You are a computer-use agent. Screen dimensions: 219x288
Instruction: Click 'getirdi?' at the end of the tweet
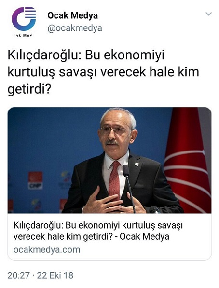click(29, 89)
